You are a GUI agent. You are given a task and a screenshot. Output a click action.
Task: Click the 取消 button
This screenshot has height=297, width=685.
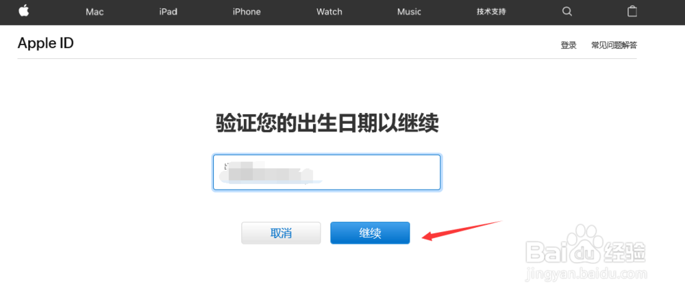tap(281, 233)
